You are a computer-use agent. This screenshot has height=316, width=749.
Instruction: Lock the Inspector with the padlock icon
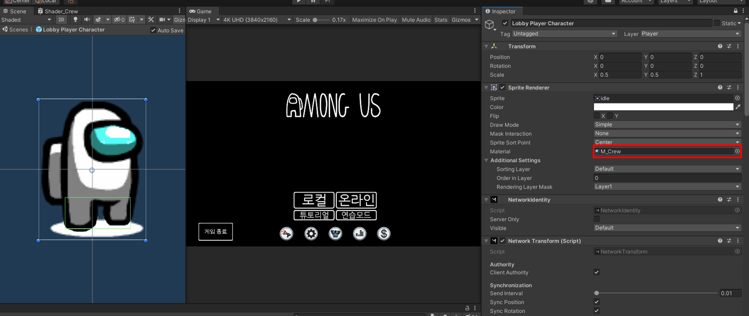(736, 11)
